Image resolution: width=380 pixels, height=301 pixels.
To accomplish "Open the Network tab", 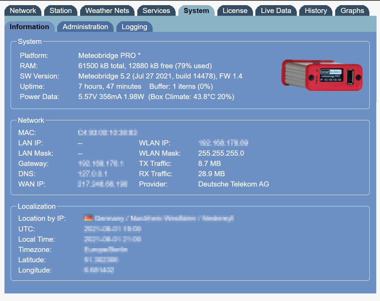I will (23, 11).
